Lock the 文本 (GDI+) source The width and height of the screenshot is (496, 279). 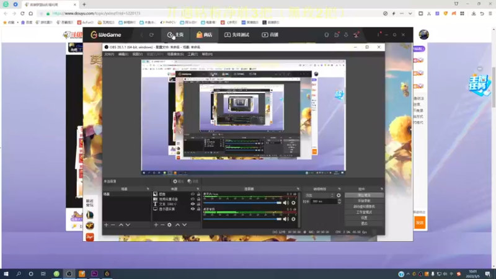[198, 204]
